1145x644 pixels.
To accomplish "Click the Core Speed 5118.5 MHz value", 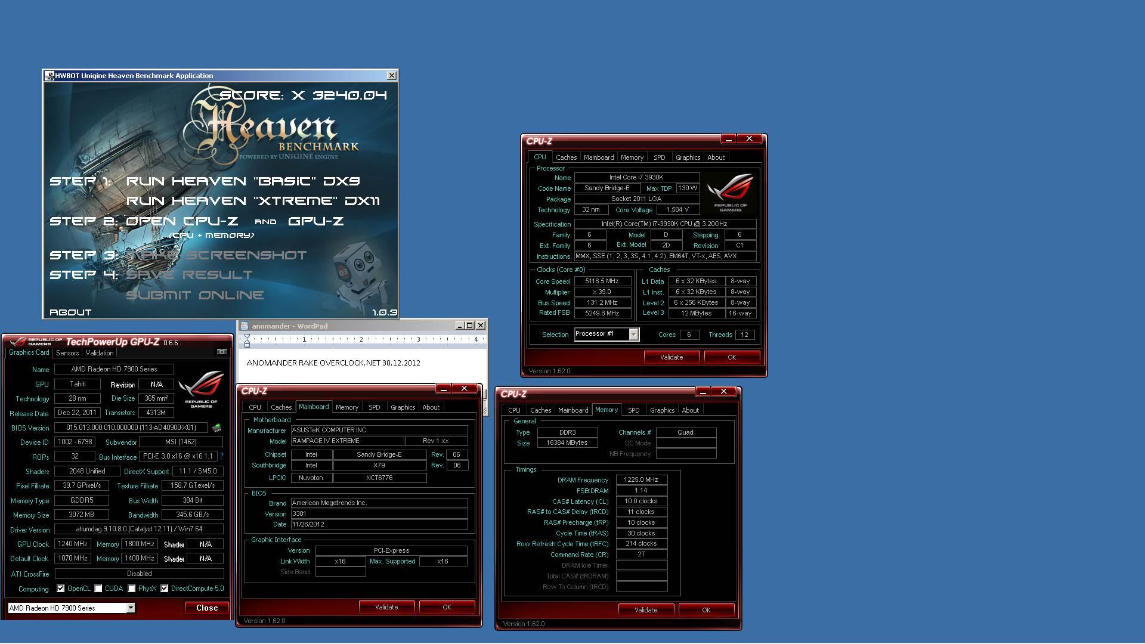I will [602, 281].
